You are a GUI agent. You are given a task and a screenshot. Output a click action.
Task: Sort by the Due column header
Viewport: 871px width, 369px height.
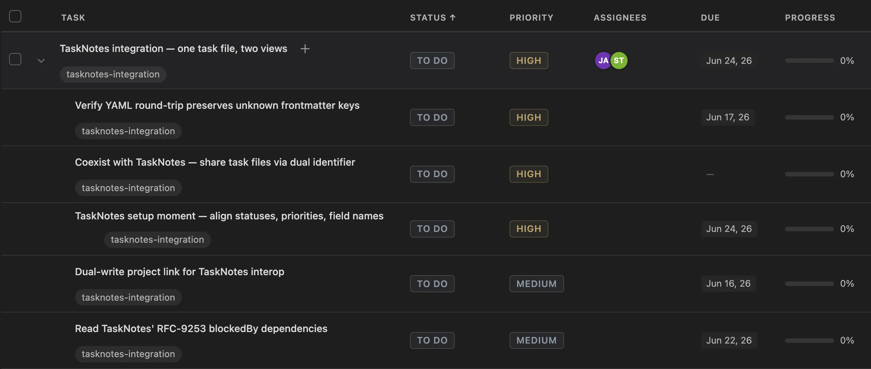710,18
